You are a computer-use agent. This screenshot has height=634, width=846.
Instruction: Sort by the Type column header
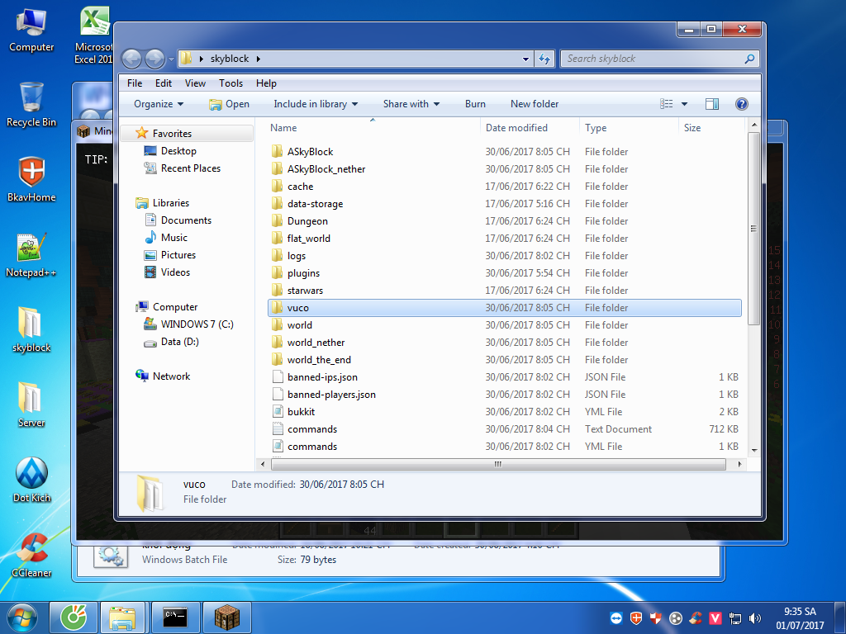(629, 128)
